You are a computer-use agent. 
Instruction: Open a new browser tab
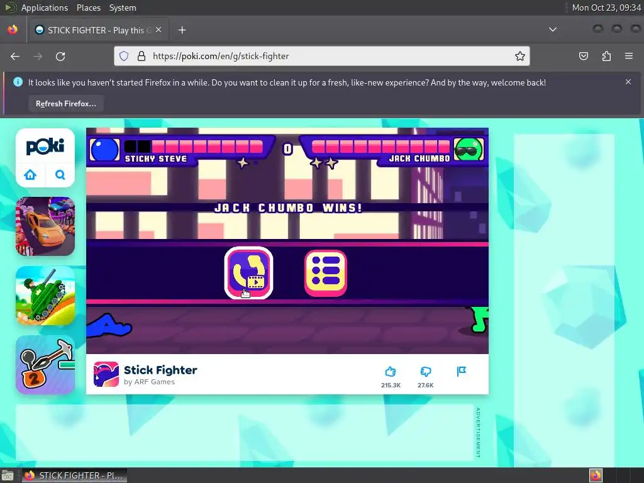182,30
